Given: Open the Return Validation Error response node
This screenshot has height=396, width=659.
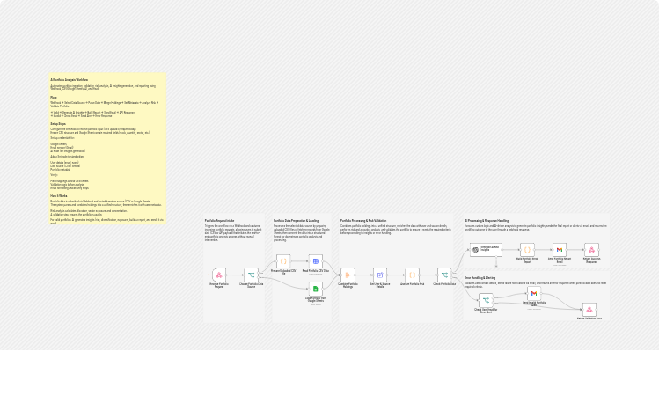Looking at the screenshot, I should tap(589, 310).
